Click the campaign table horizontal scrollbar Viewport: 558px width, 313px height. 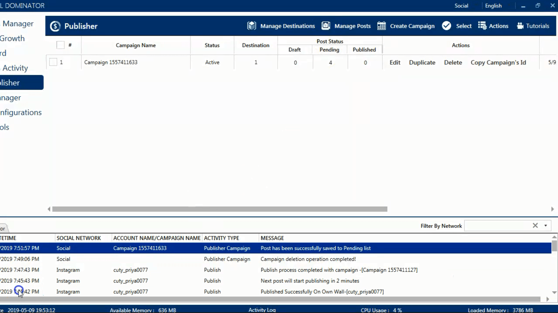[219, 209]
